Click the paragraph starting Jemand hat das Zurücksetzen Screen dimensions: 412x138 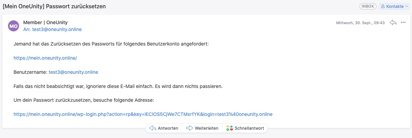[x=111, y=44]
